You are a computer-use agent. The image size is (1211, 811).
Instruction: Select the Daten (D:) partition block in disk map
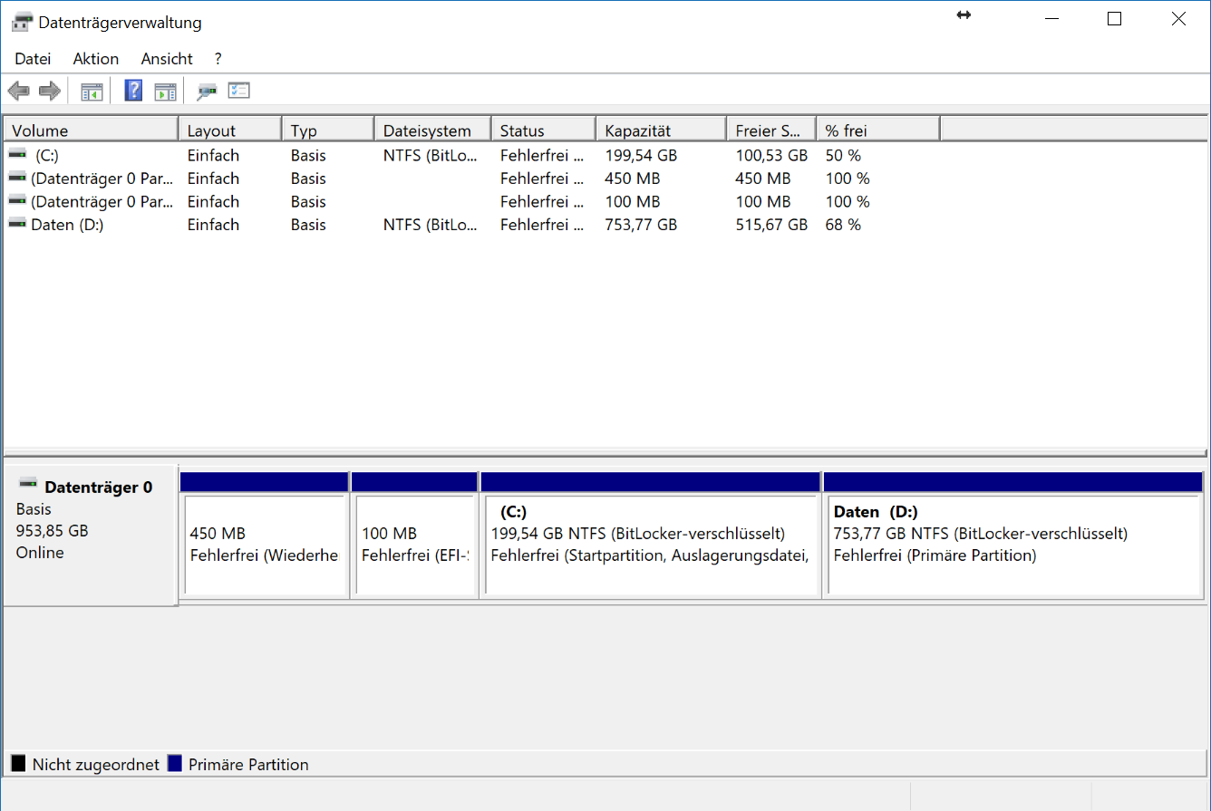[1012, 535]
